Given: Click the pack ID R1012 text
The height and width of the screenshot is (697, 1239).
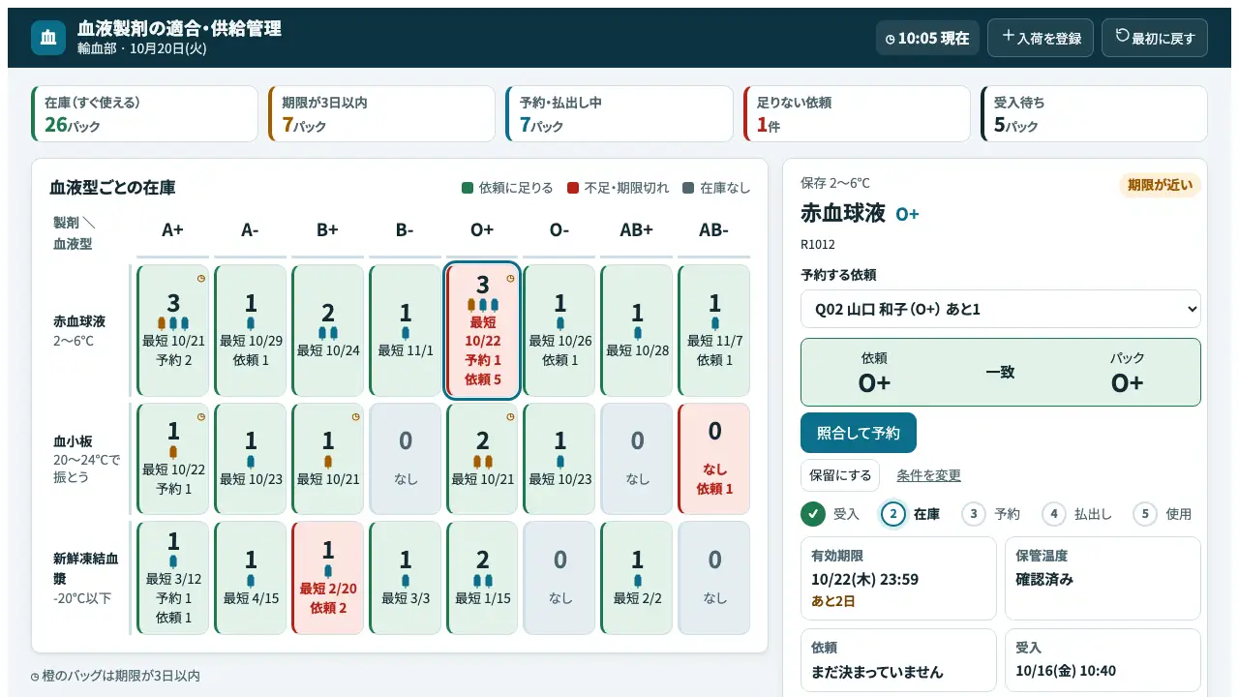Looking at the screenshot, I should tap(818, 245).
